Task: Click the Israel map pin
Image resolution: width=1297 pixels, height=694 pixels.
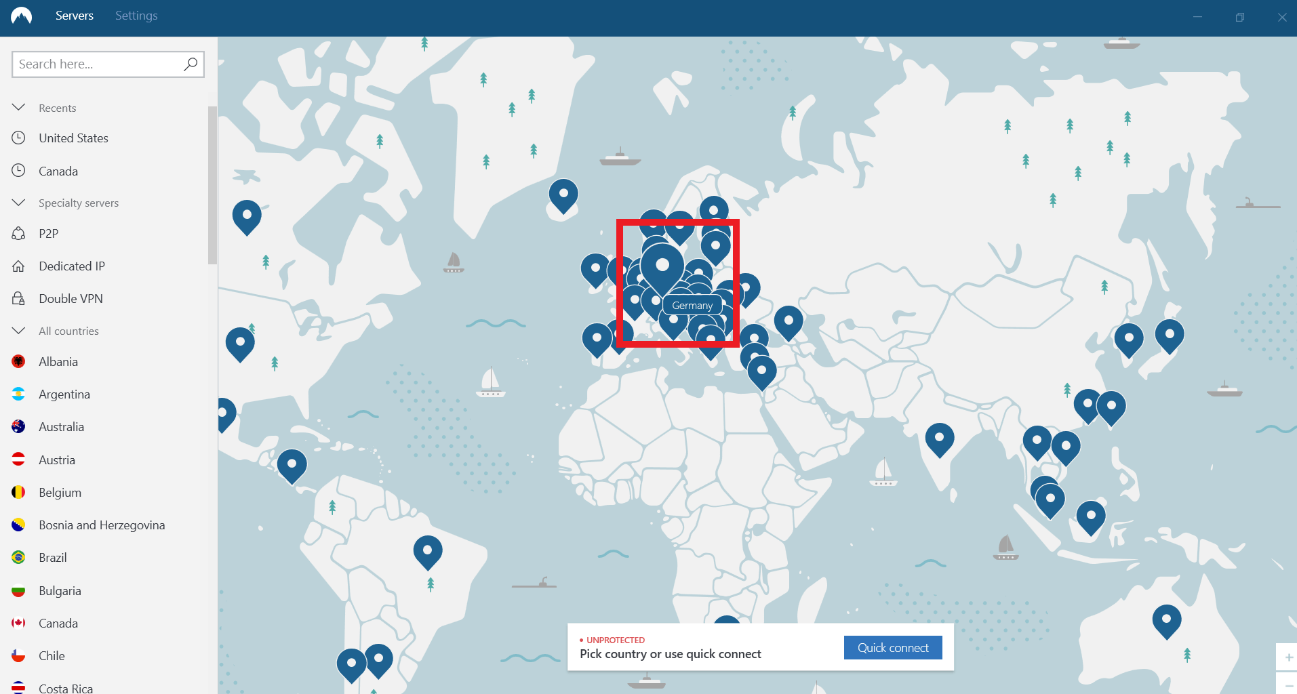Action: point(762,373)
